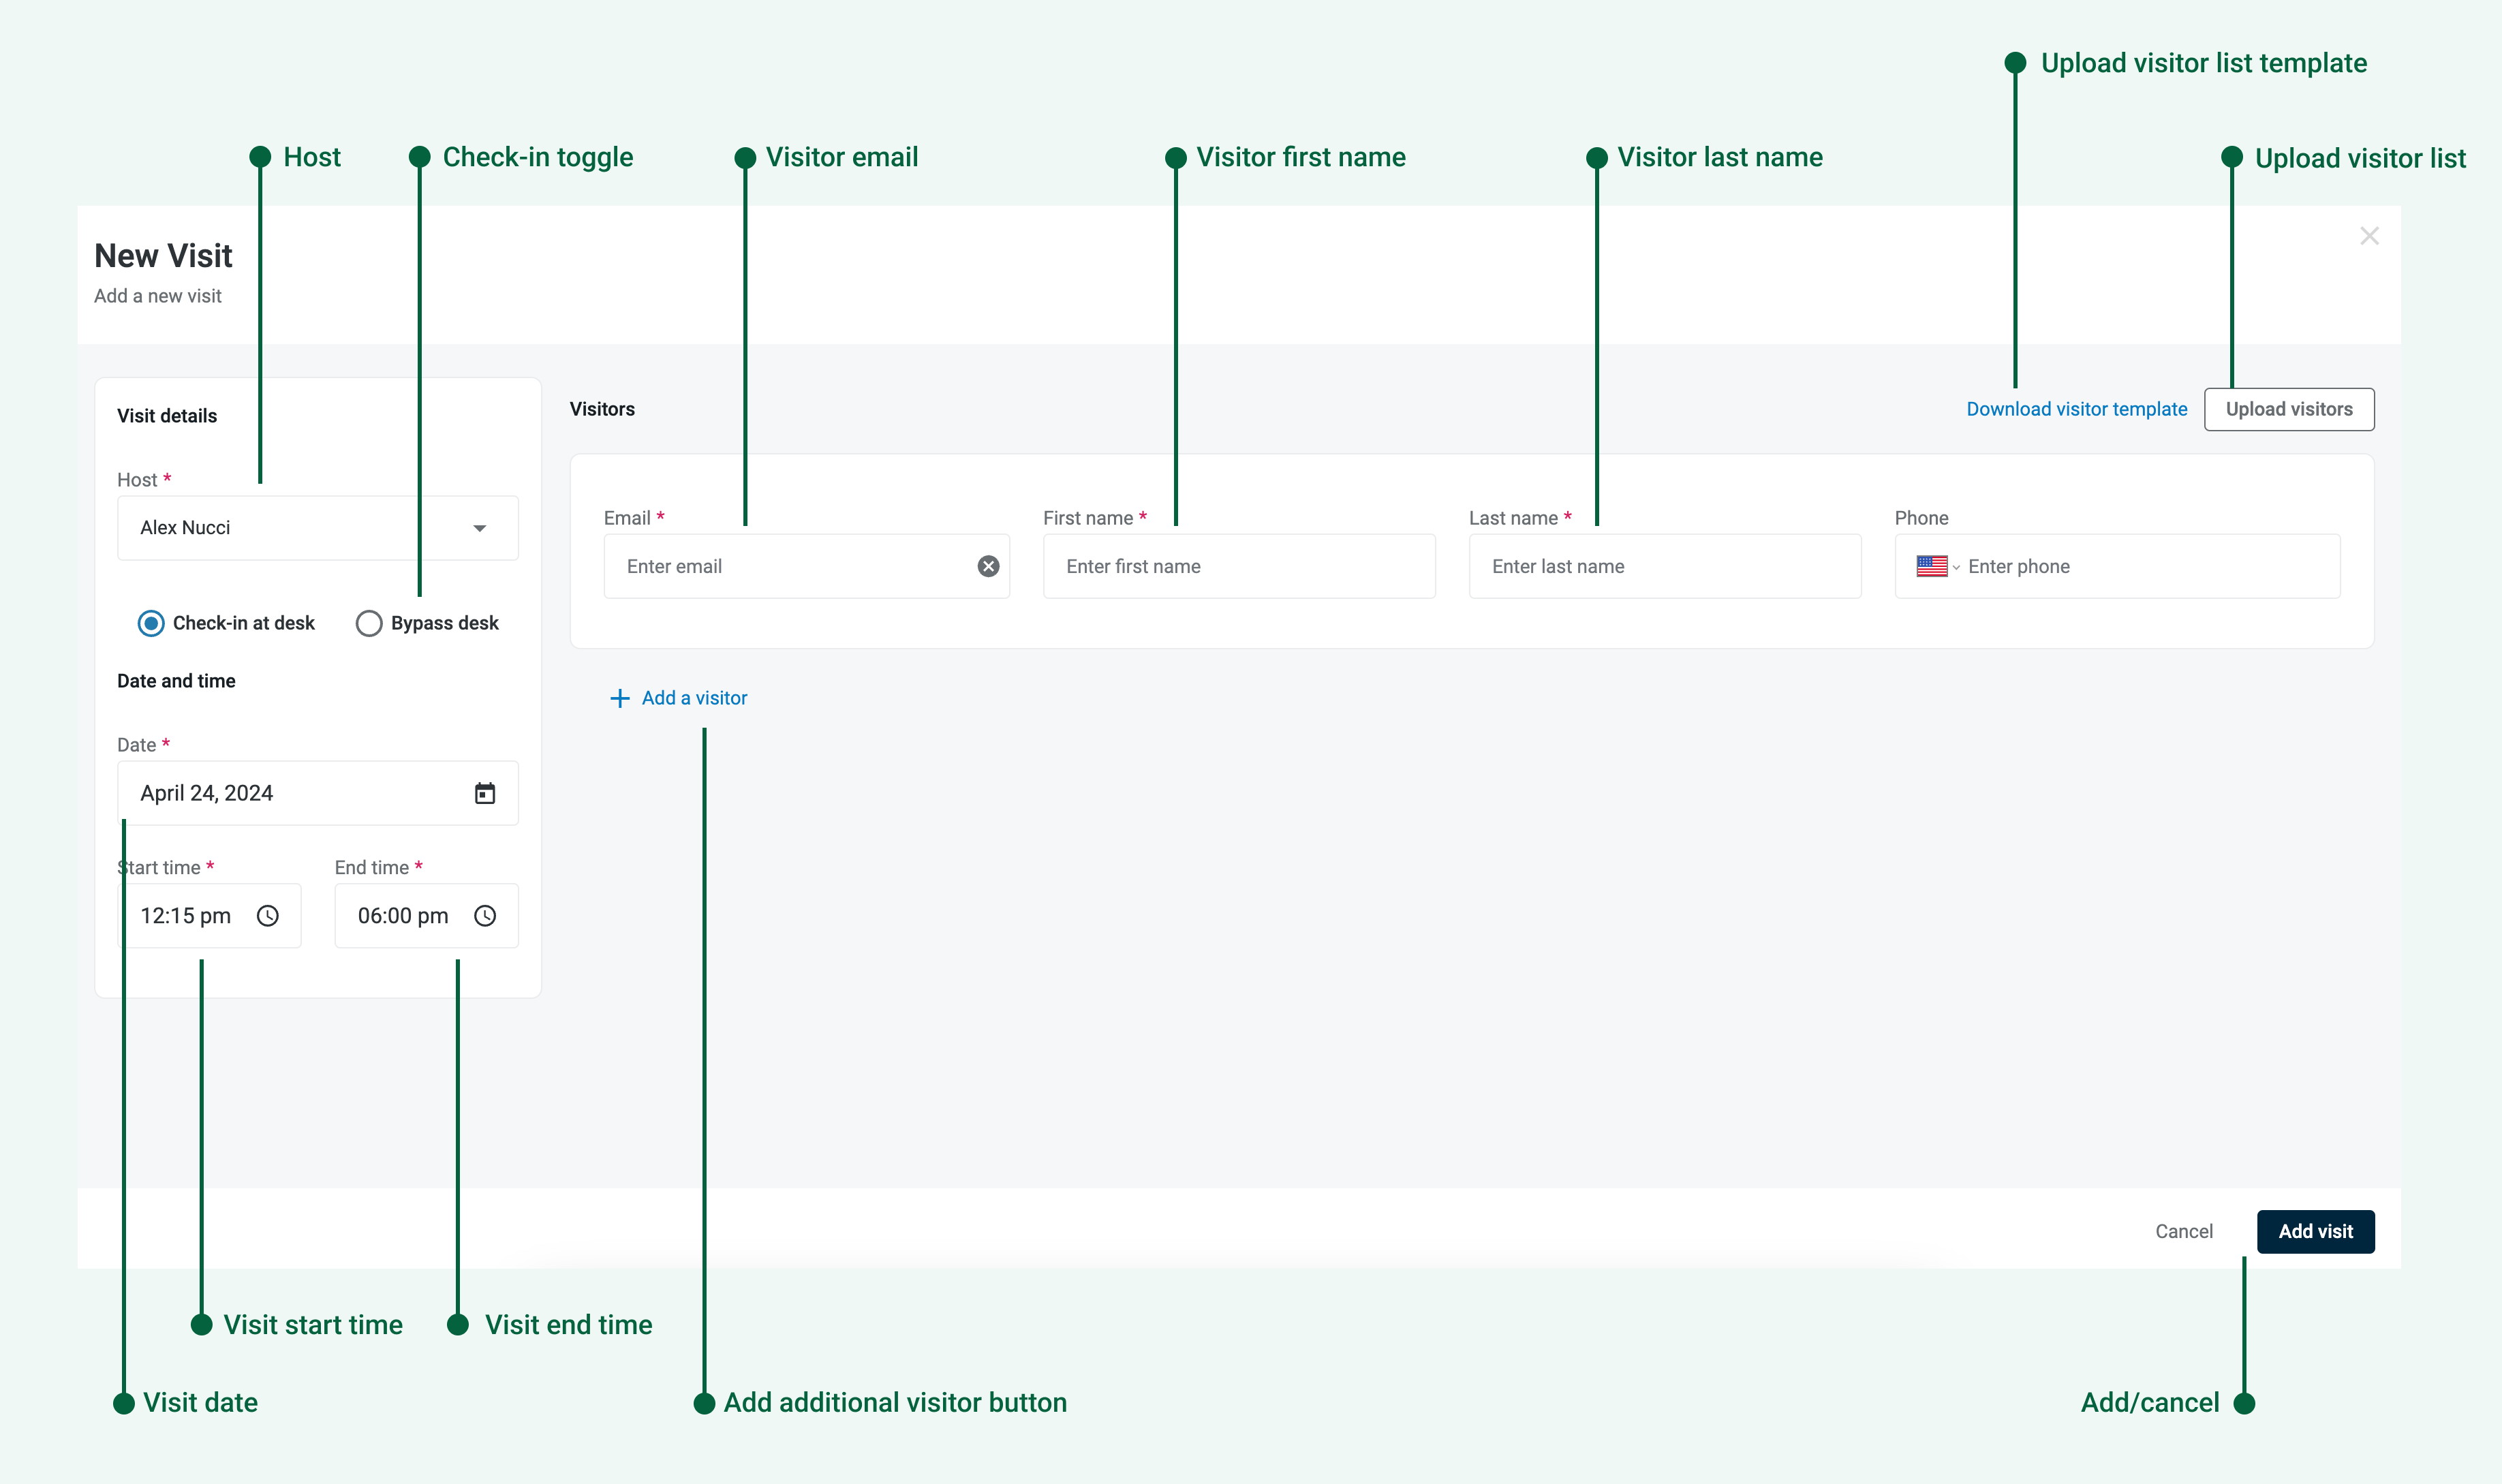Expand the Host dropdown showing Alex Nucci
The image size is (2502, 1484).
click(x=480, y=528)
